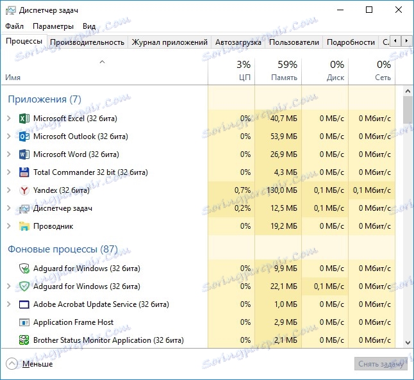
Task: Switch to the Производительность tab
Action: coord(87,42)
